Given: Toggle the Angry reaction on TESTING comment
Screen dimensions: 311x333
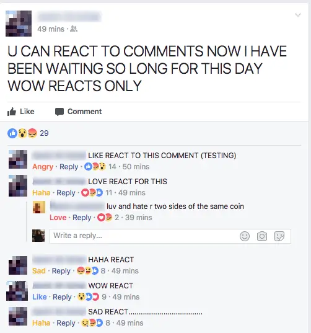Looking at the screenshot, I should click(x=43, y=167).
